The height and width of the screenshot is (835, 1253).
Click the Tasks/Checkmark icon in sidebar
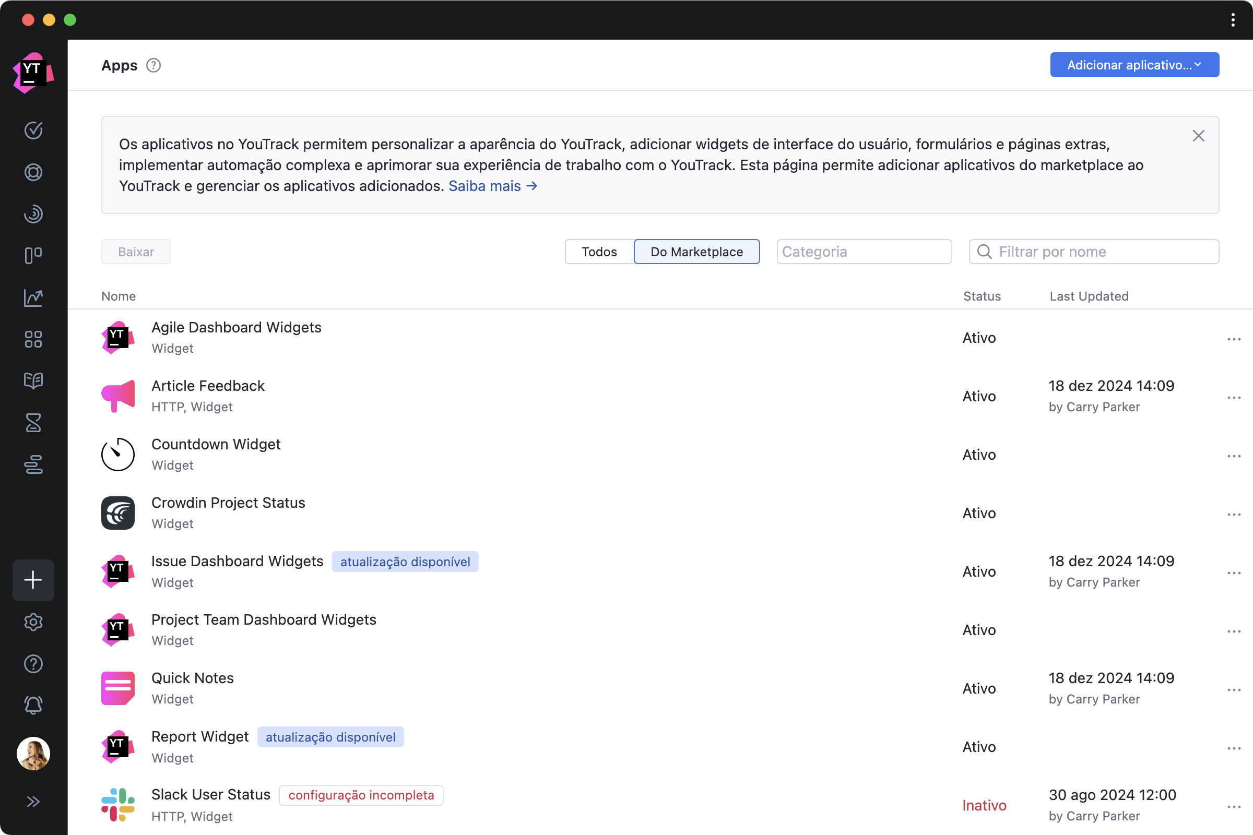33,130
